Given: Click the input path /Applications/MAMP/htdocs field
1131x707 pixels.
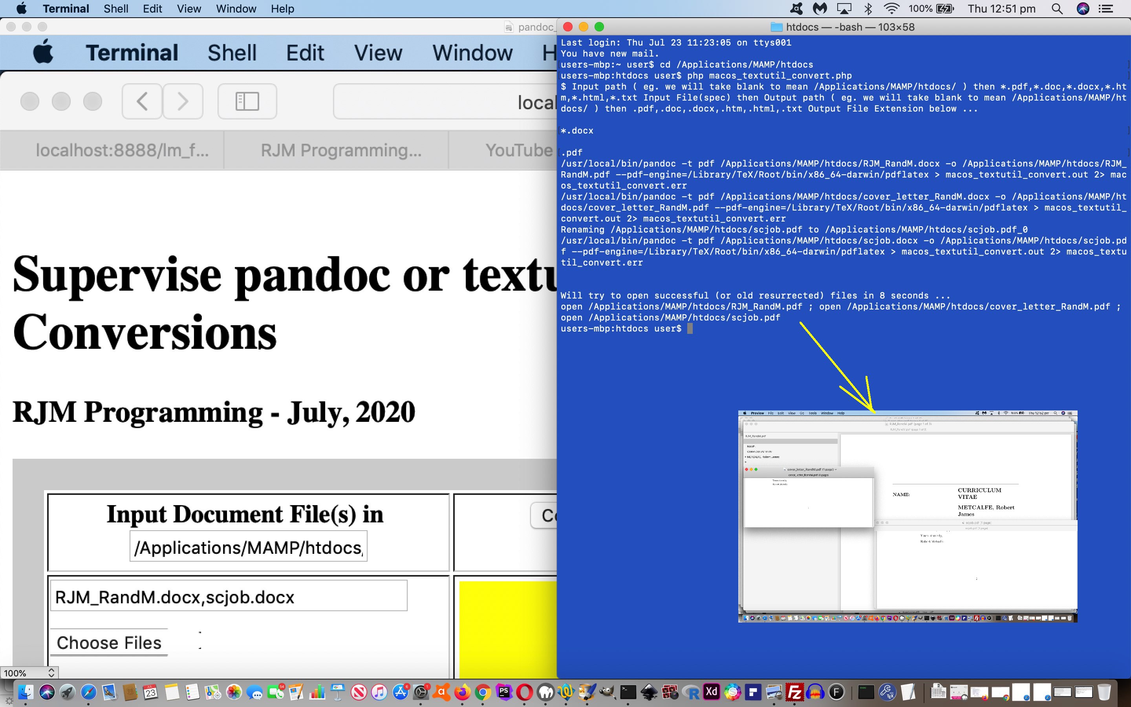Looking at the screenshot, I should pos(248,546).
